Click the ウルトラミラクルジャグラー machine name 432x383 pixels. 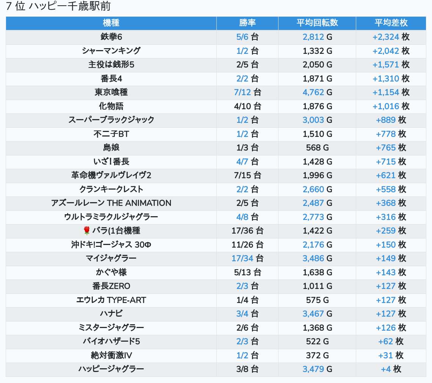coord(111,217)
